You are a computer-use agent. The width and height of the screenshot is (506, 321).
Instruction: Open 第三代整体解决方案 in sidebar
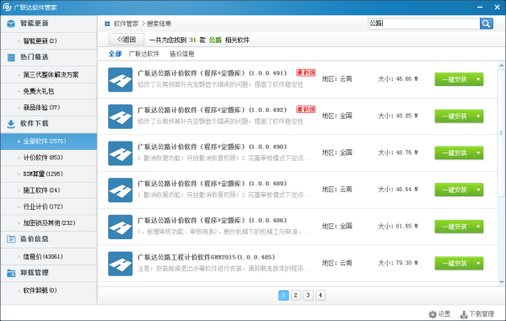pos(49,75)
